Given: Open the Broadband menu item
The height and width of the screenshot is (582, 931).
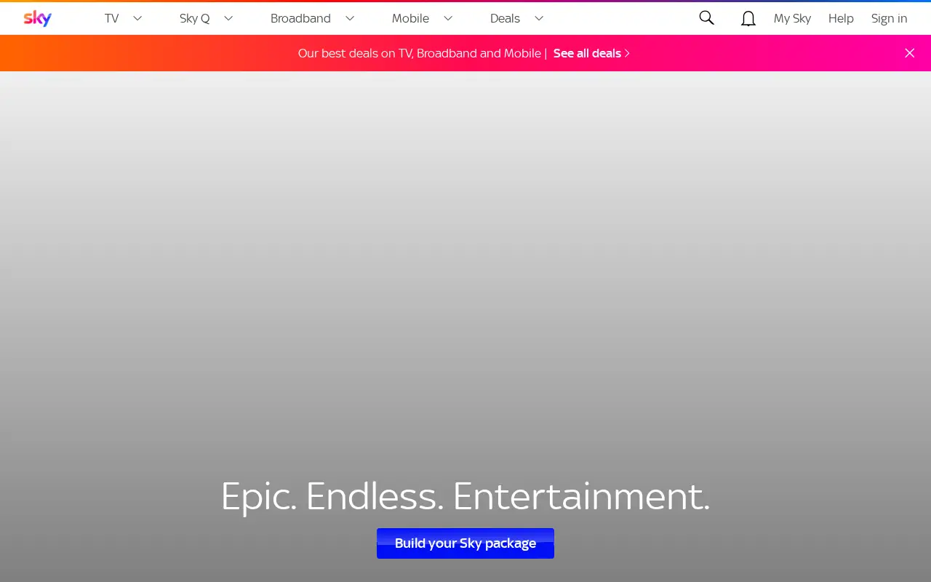Looking at the screenshot, I should (300, 18).
